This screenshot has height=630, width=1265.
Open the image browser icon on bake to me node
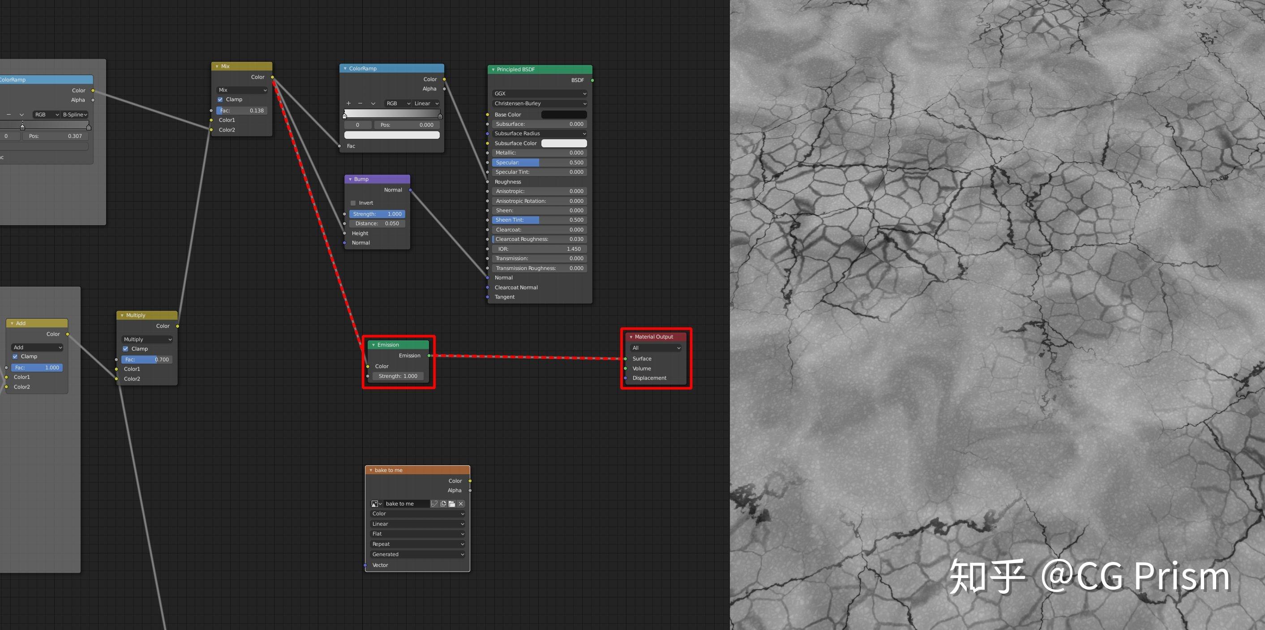pyautogui.click(x=375, y=504)
